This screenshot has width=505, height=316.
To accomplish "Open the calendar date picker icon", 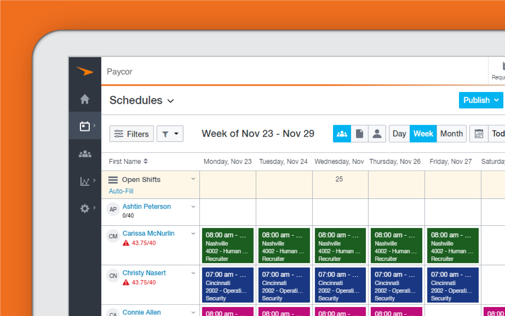I will pos(479,134).
